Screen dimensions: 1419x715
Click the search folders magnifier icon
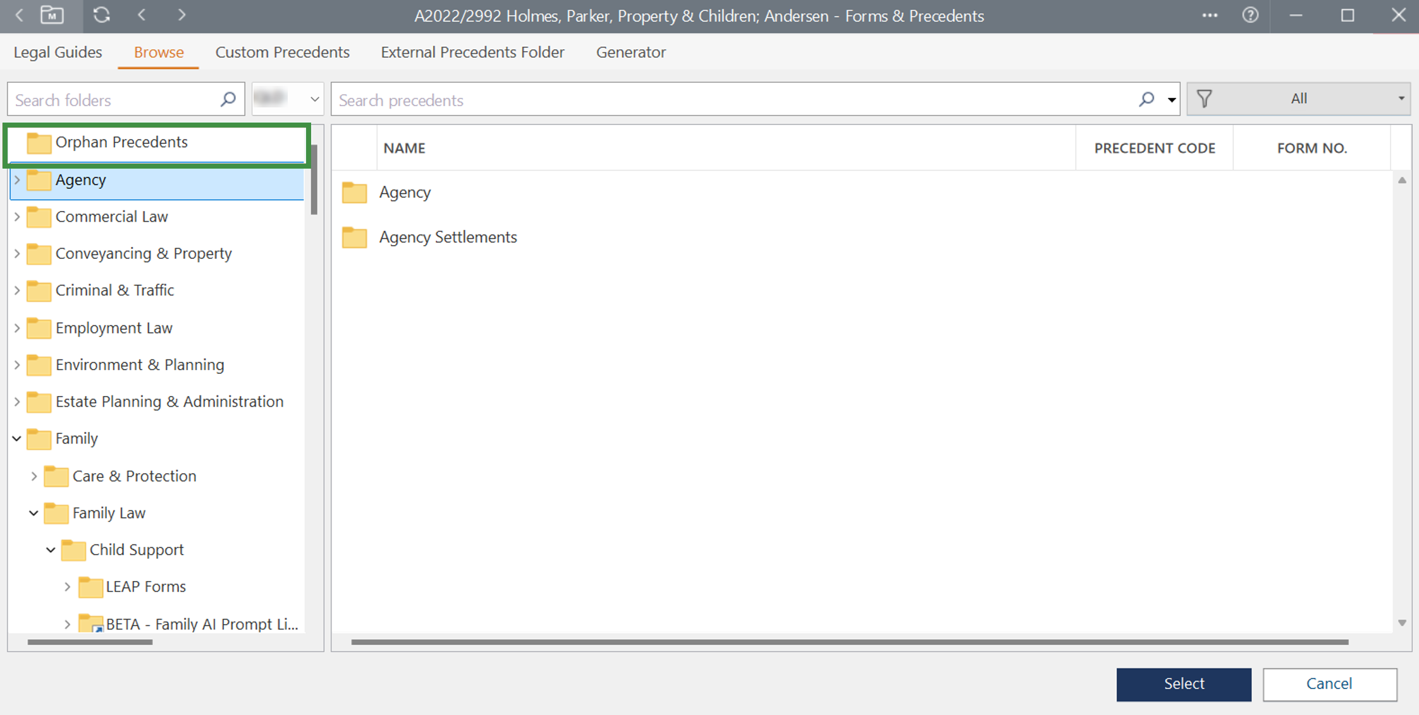228,99
